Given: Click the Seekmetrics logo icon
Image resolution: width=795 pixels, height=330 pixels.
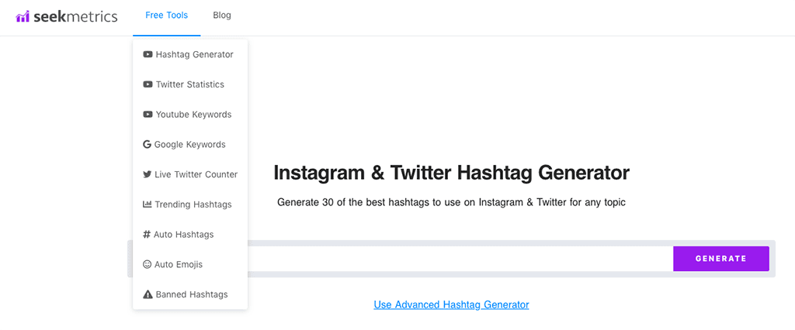Looking at the screenshot, I should (x=23, y=17).
